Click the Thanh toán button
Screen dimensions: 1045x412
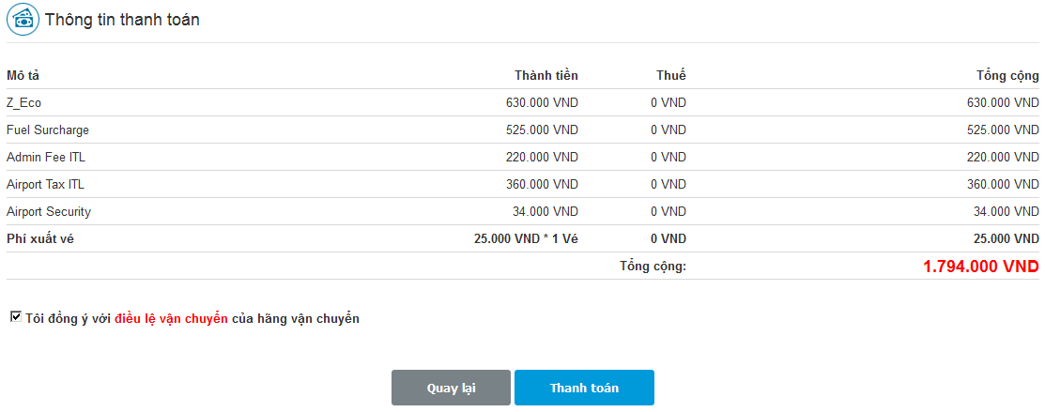pos(584,388)
